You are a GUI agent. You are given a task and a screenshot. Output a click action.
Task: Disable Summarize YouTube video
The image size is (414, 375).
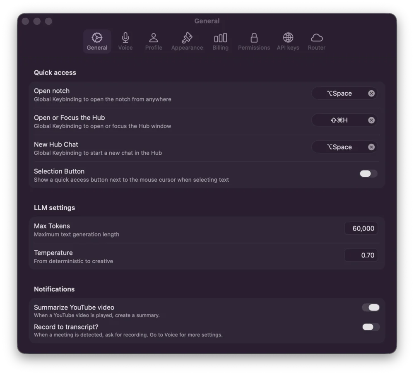(x=371, y=307)
